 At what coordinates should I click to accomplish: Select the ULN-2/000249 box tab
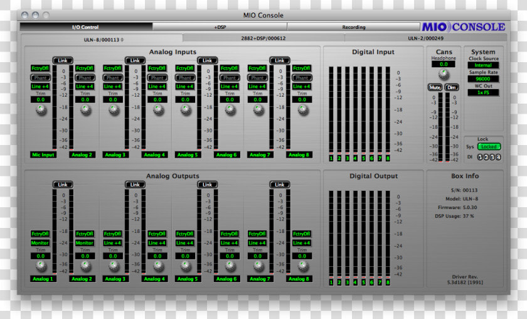(x=425, y=38)
